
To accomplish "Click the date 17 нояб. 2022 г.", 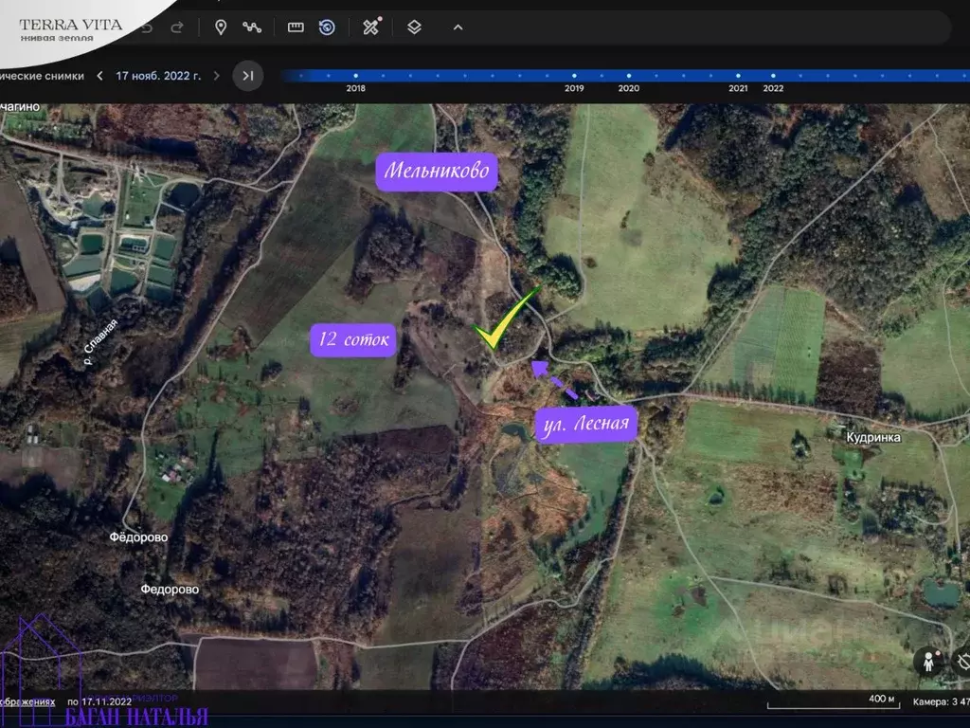I will pyautogui.click(x=158, y=75).
